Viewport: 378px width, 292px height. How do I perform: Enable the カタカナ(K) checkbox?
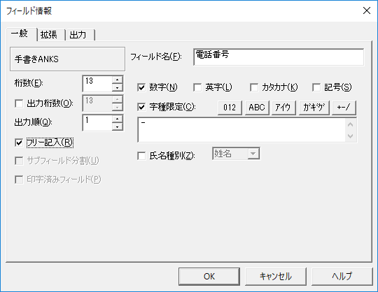[254, 87]
